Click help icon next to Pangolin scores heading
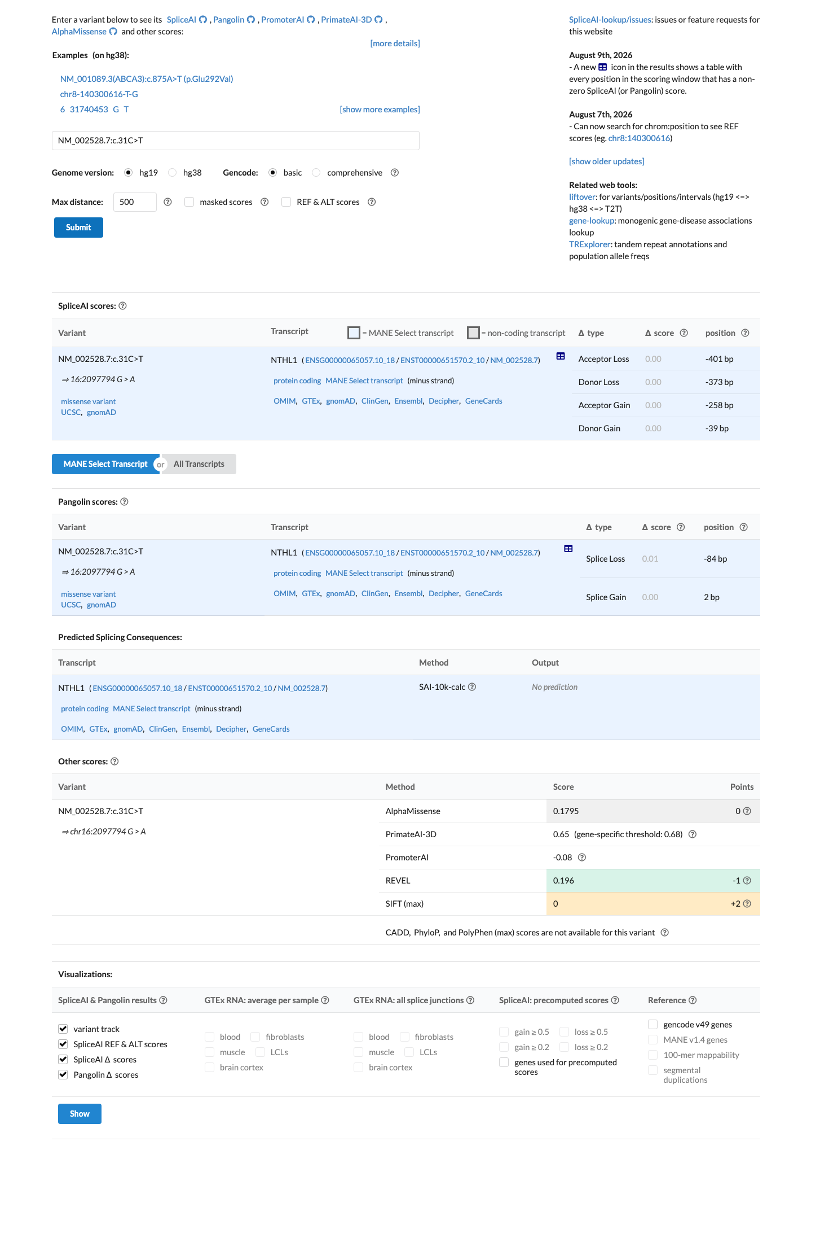Screen dimensions: 820x1242 pyautogui.click(x=125, y=502)
